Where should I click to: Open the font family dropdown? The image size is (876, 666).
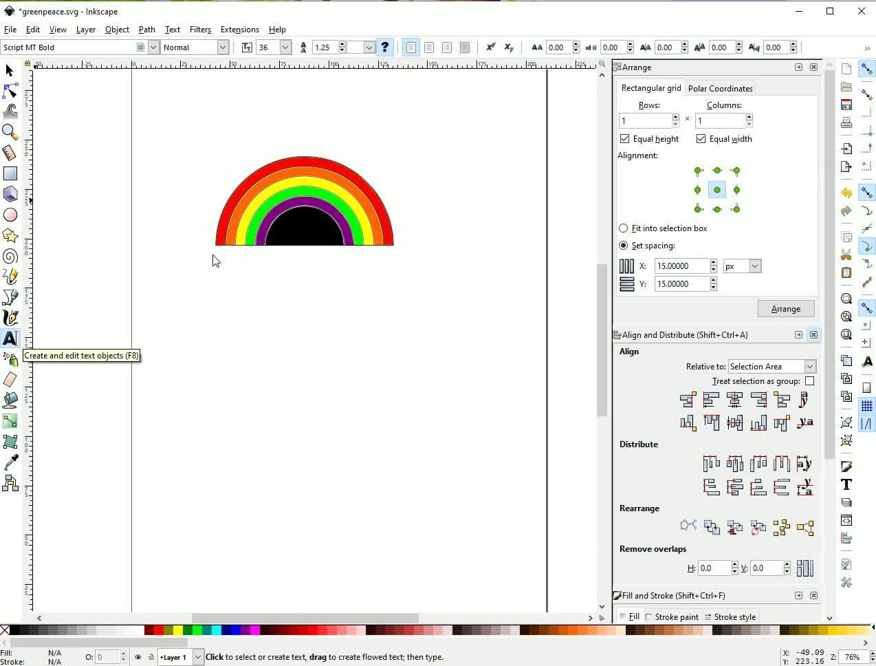[153, 47]
